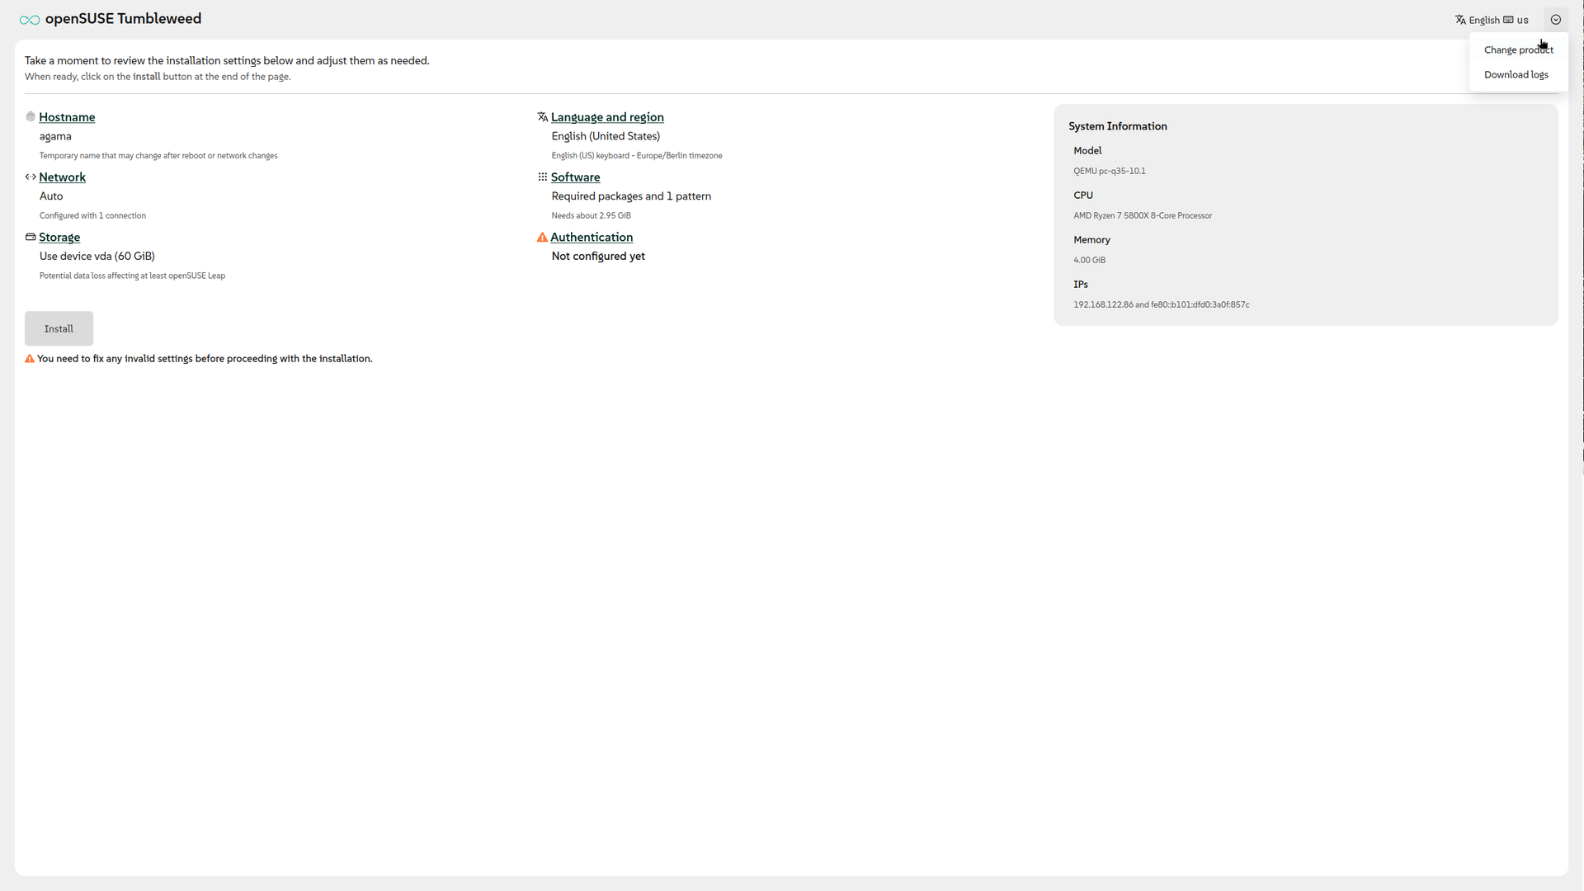The width and height of the screenshot is (1584, 891).
Task: Click the Authentication warning triangle icon
Action: (542, 238)
